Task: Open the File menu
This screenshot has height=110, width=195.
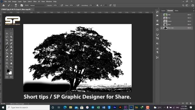Action: click(x=5, y=2)
